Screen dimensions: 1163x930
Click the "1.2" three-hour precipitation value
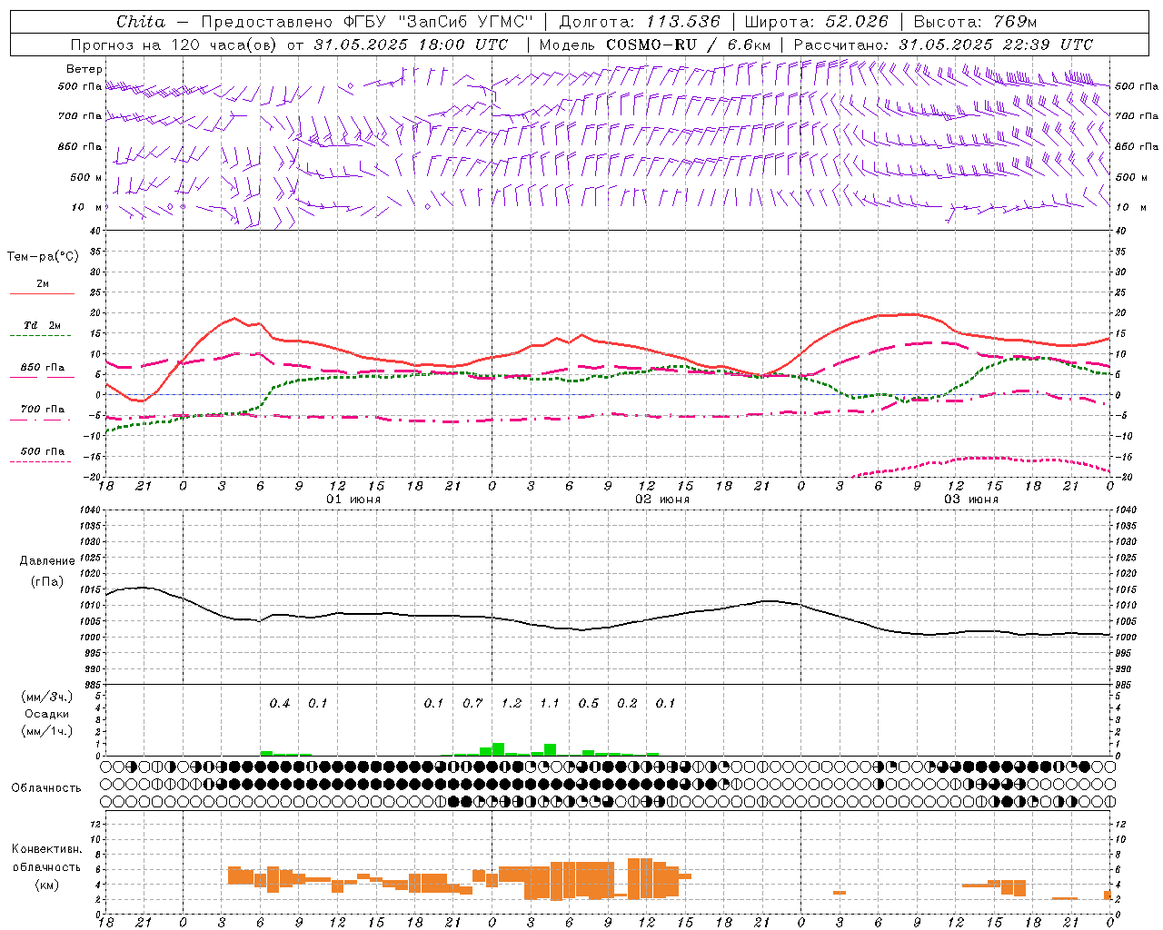click(511, 703)
